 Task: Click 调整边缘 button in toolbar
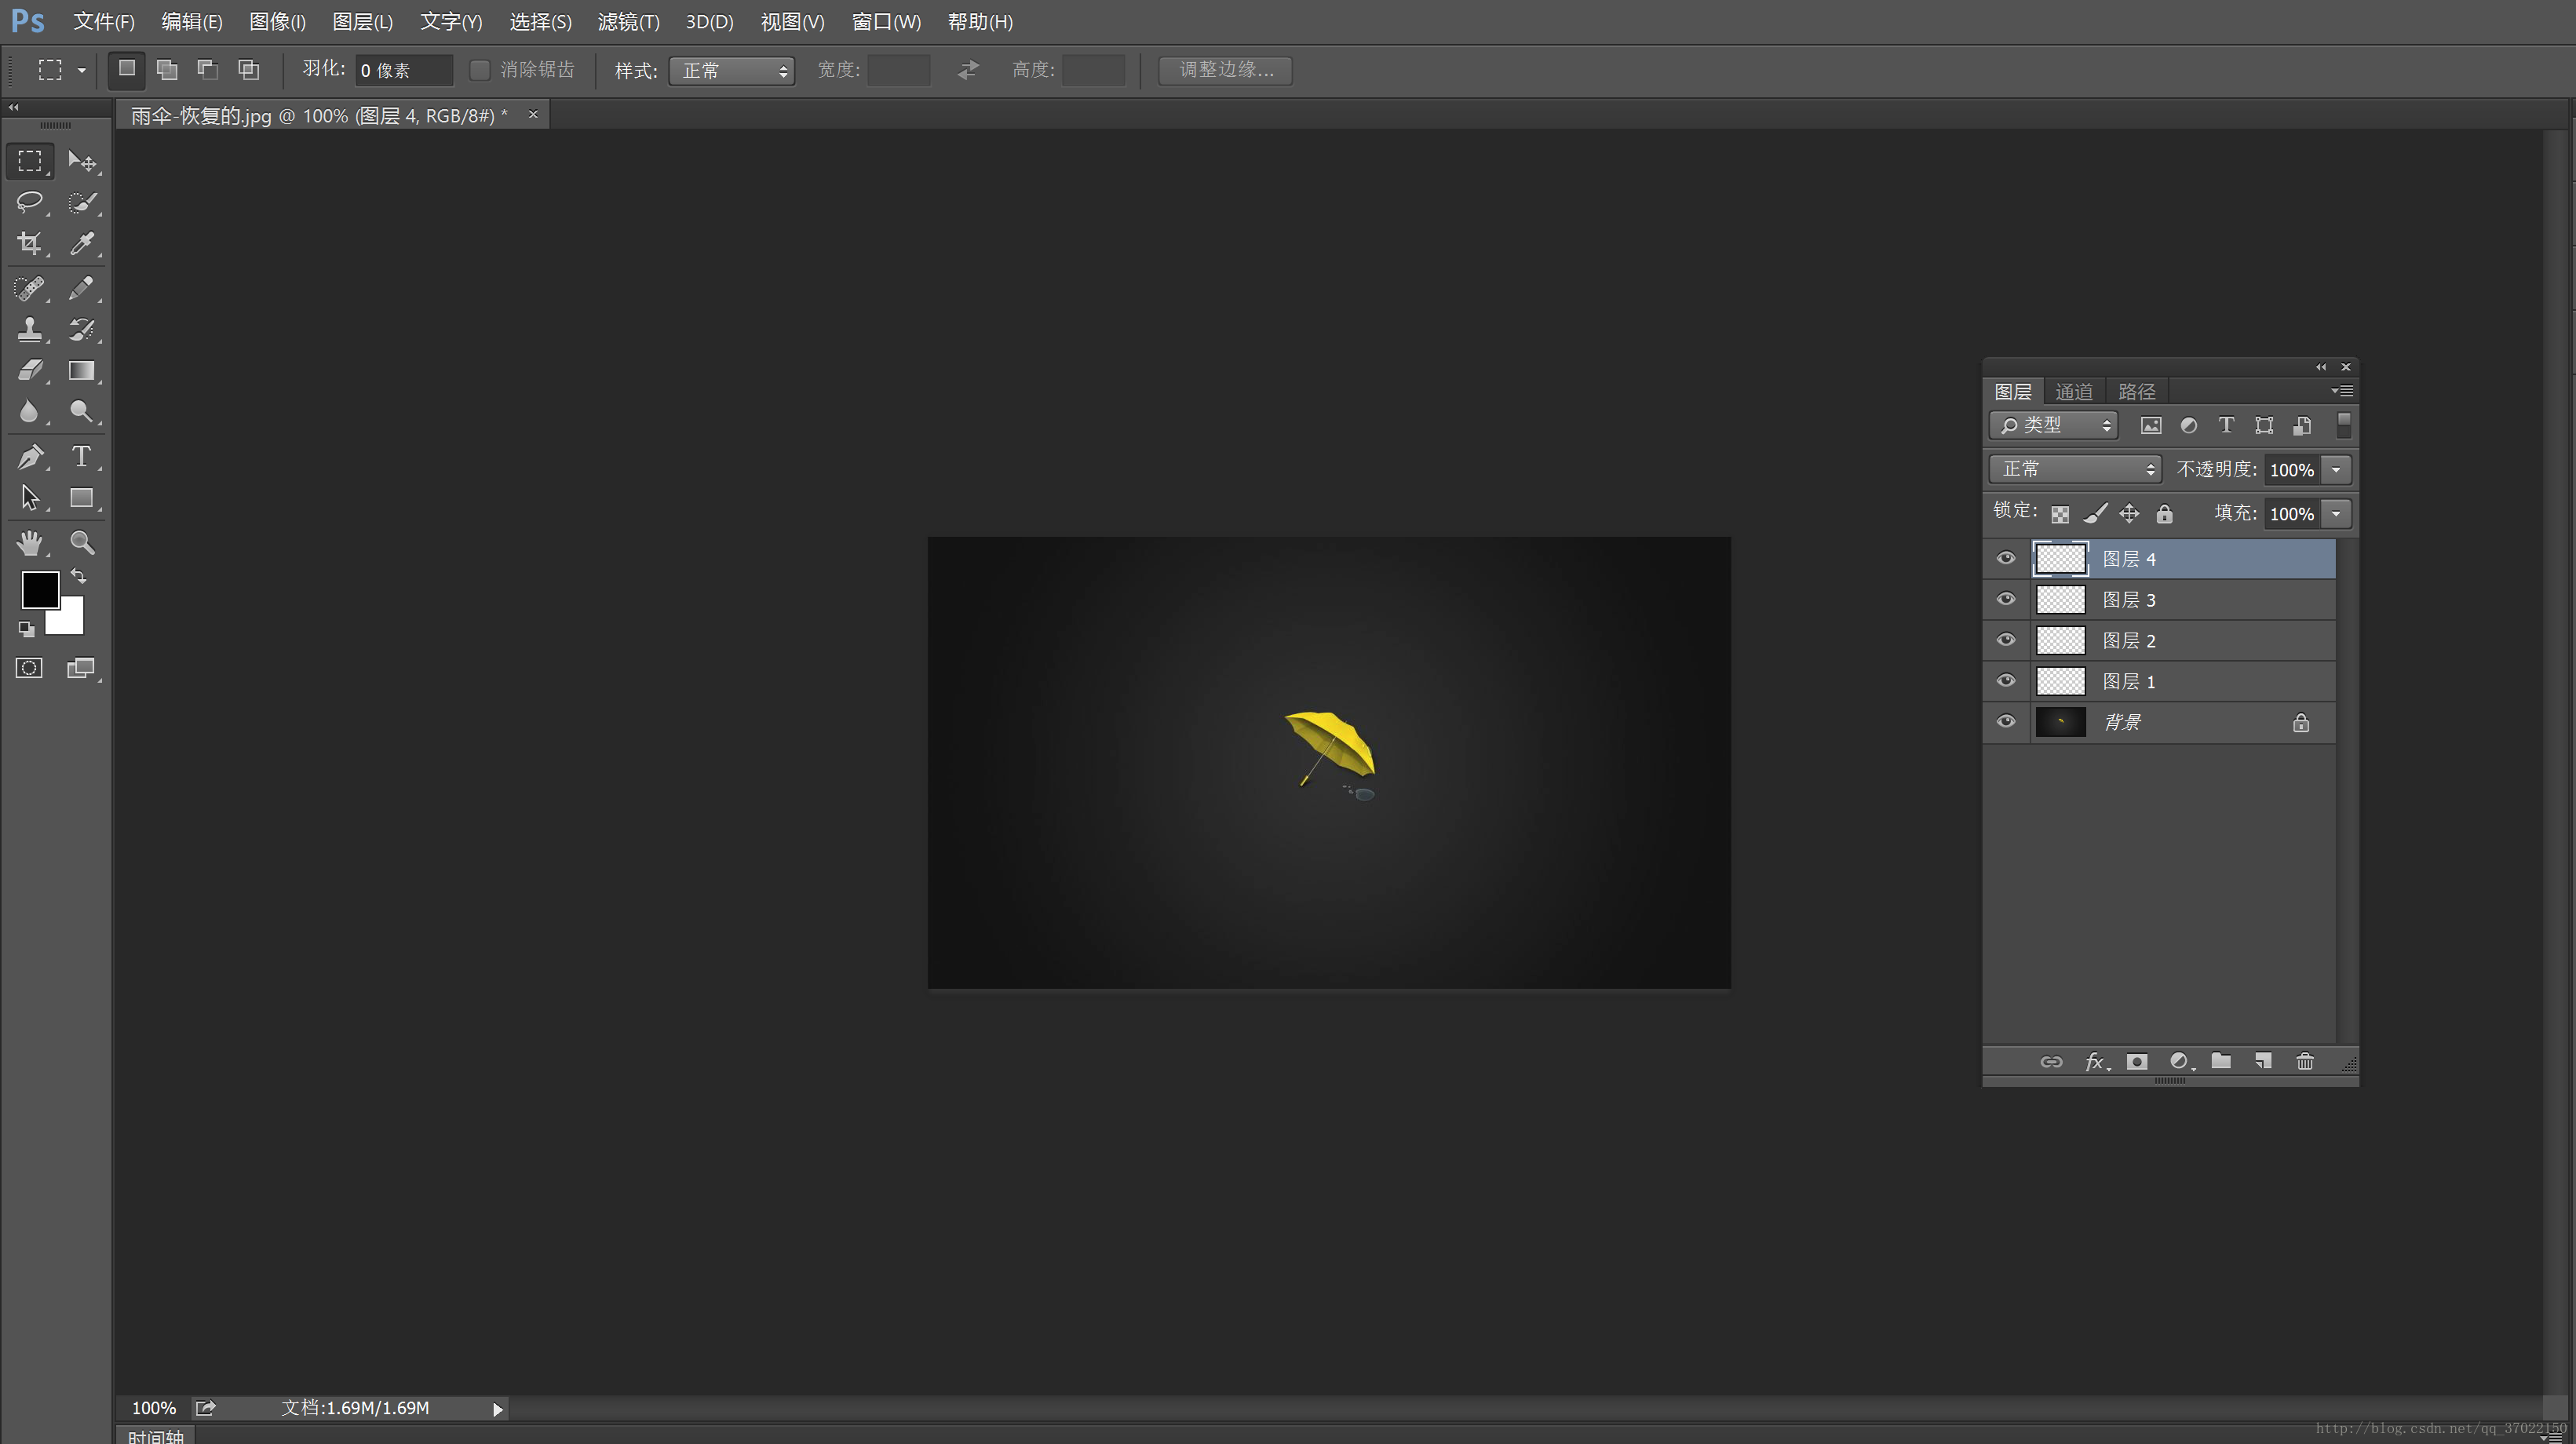[1228, 69]
